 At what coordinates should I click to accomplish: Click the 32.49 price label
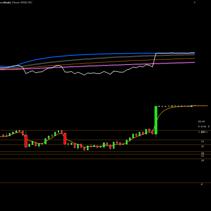(201, 122)
